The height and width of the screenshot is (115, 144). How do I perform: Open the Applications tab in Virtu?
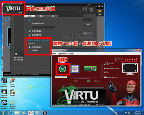[63, 53]
